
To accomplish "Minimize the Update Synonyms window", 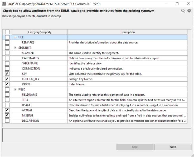I will click(x=165, y=4).
